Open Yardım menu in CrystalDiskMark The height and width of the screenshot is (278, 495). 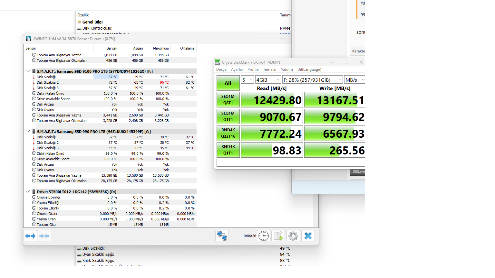point(287,69)
